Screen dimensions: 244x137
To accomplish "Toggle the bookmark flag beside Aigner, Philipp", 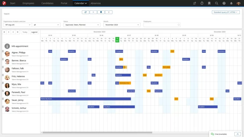I will (3, 51).
